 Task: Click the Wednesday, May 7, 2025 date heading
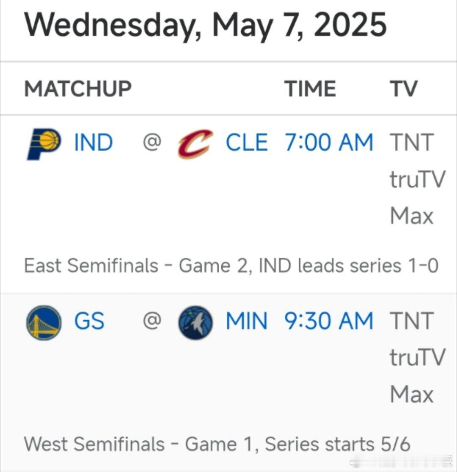[x=206, y=25]
